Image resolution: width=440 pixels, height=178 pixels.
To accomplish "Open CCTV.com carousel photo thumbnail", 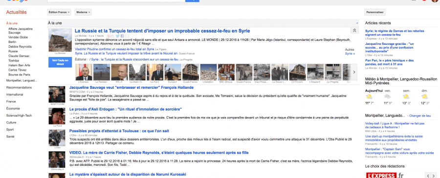I will pyautogui.click(x=297, y=72).
